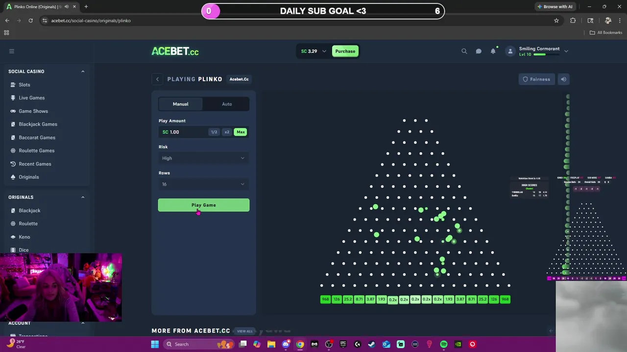Open the hamburger sidebar menu
This screenshot has height=352, width=627.
click(x=12, y=51)
